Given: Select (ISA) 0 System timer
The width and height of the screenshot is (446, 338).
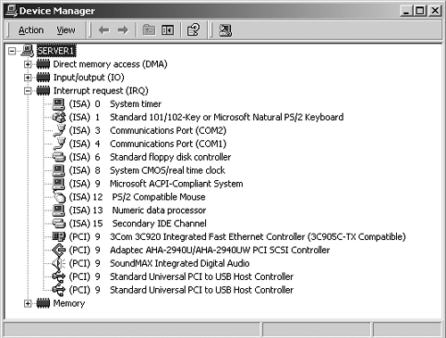Looking at the screenshot, I should point(115,104).
